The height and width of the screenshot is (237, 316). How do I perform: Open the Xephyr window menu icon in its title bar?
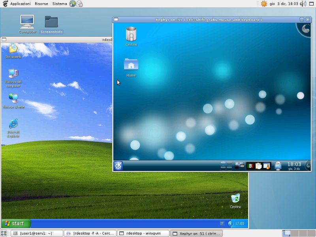(x=116, y=19)
